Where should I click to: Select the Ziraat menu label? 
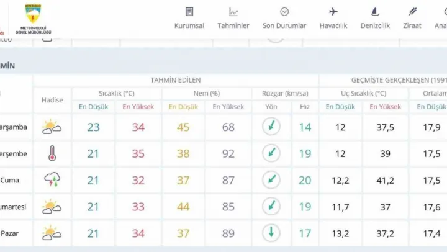coord(412,25)
